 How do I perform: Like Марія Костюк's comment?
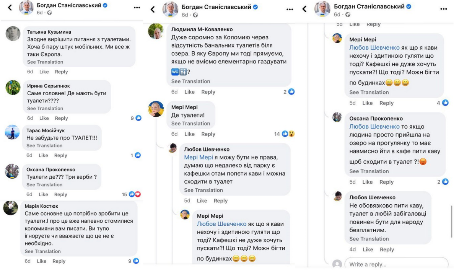click(42, 261)
